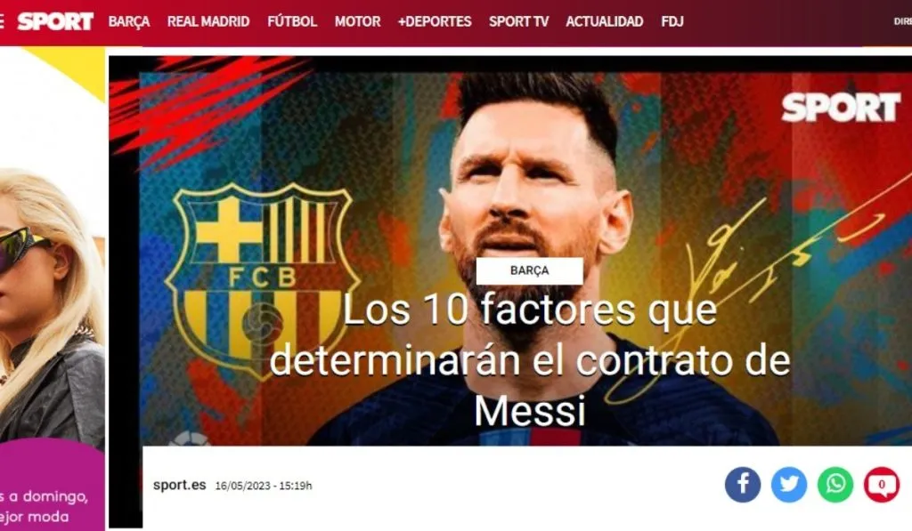Open the ACTUALIDAD section
Image resolution: width=912 pixels, height=531 pixels.
click(x=605, y=21)
